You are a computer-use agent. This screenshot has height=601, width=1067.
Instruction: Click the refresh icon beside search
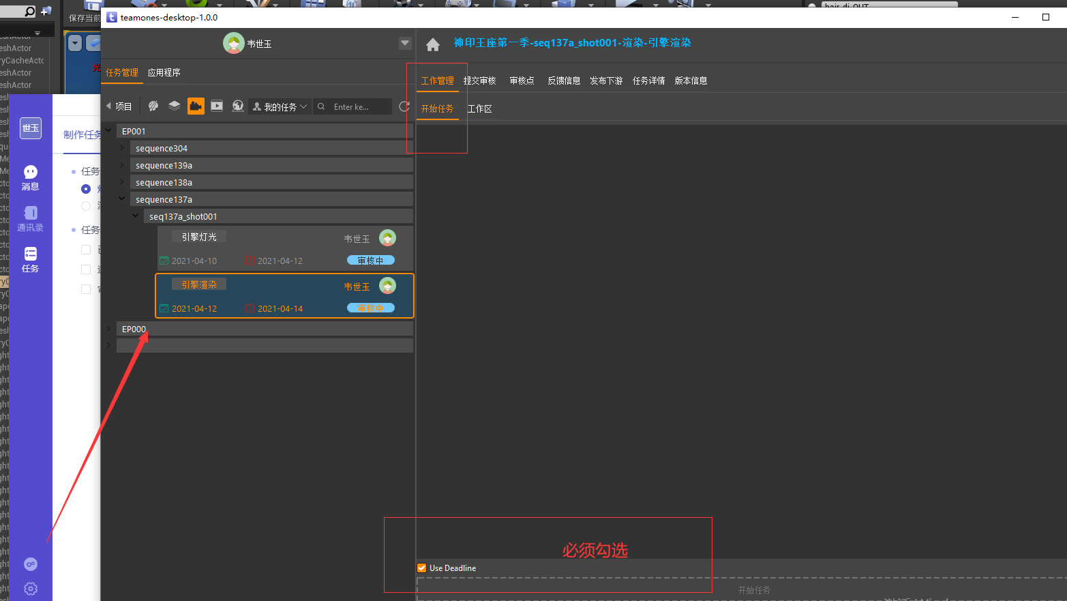point(404,106)
